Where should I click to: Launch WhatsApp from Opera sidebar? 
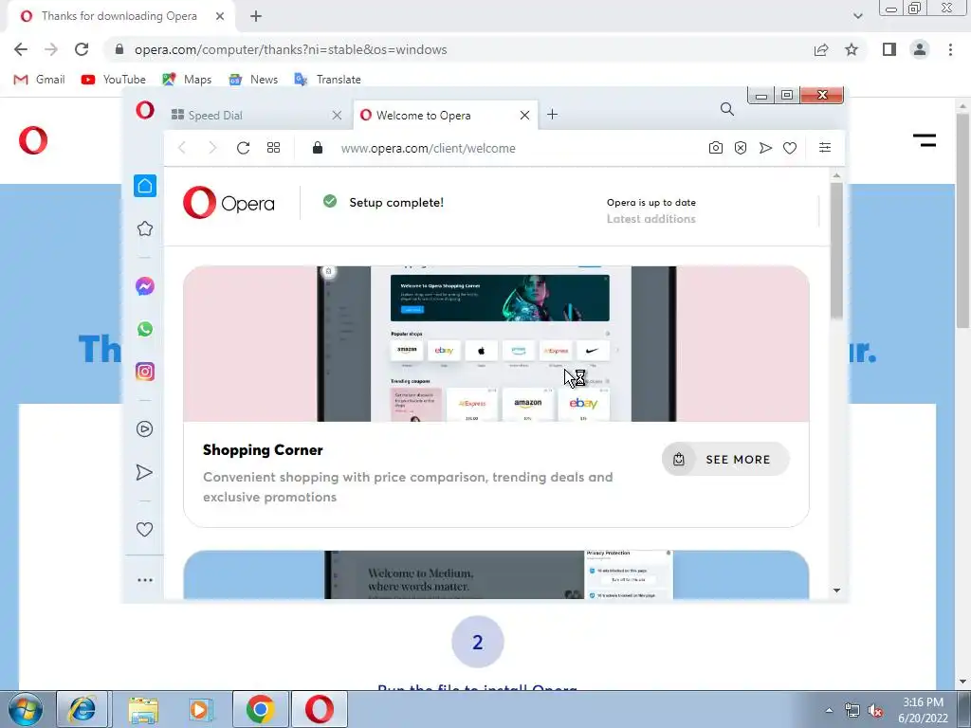click(145, 329)
